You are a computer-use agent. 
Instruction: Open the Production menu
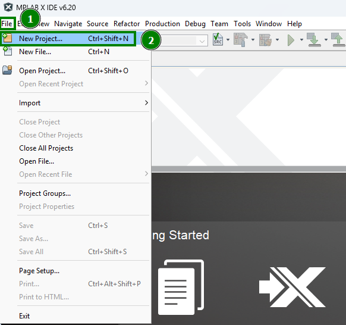pyautogui.click(x=162, y=24)
